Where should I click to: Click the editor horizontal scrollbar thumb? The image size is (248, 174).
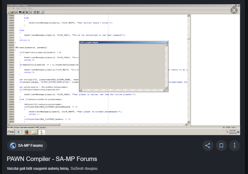pyautogui.click(x=35, y=124)
